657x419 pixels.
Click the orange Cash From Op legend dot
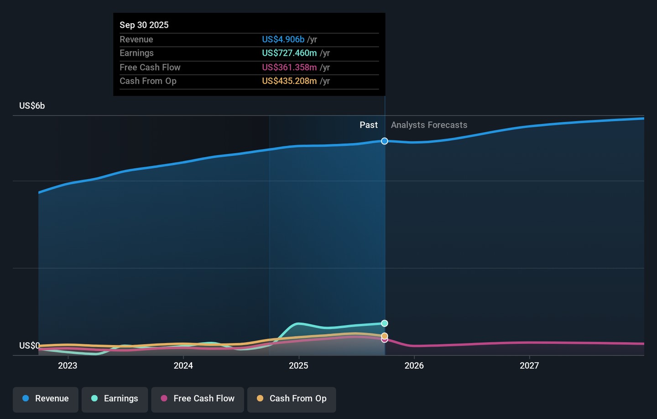pos(260,398)
